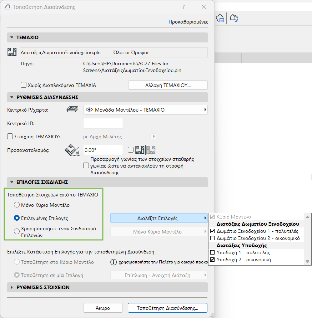Click into the Κεντρικό ID field
This screenshot has width=312, height=318.
[103, 123]
